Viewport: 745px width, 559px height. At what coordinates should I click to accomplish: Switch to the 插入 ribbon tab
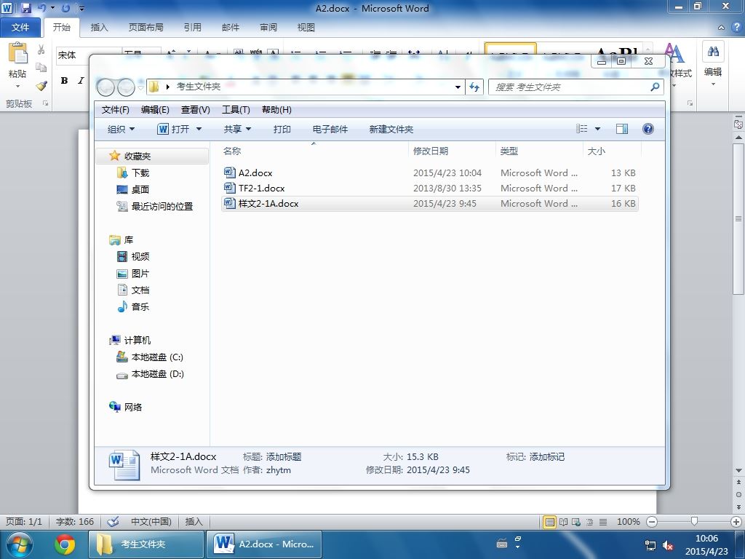99,28
